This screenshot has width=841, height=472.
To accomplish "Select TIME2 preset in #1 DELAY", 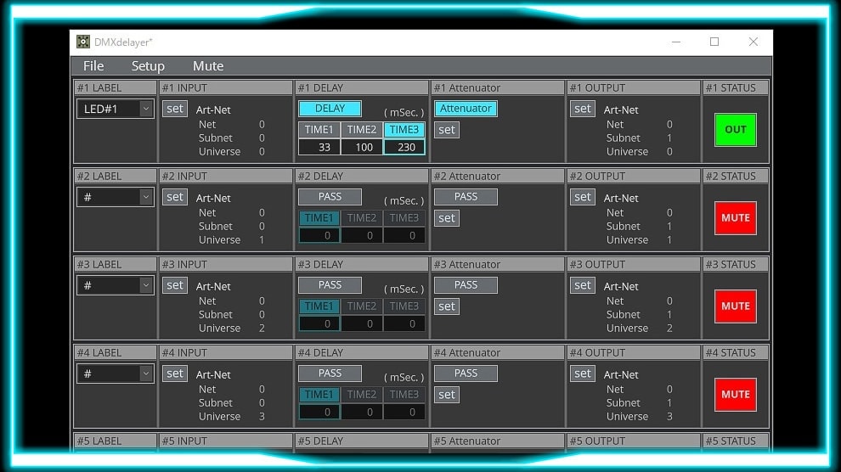I will (x=362, y=129).
